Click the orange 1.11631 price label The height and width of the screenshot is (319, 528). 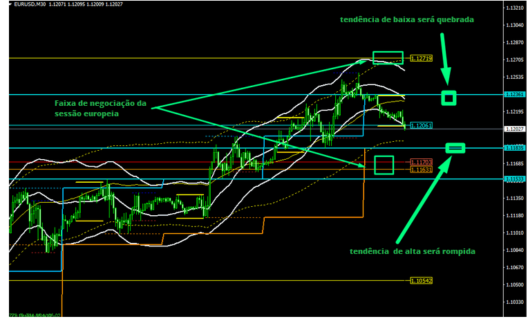click(x=421, y=169)
